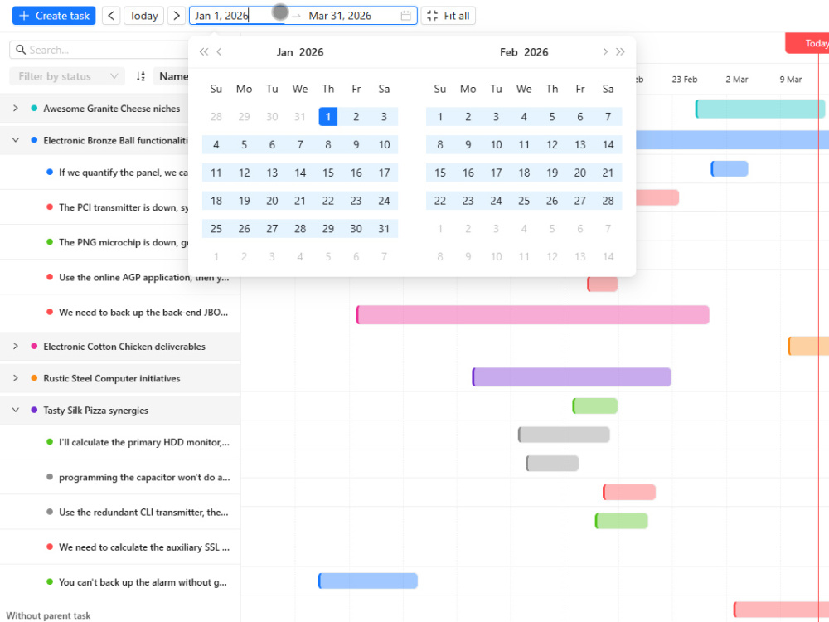The height and width of the screenshot is (622, 829).
Task: Expand Rustic Steel Computer initiatives group
Action: click(15, 378)
